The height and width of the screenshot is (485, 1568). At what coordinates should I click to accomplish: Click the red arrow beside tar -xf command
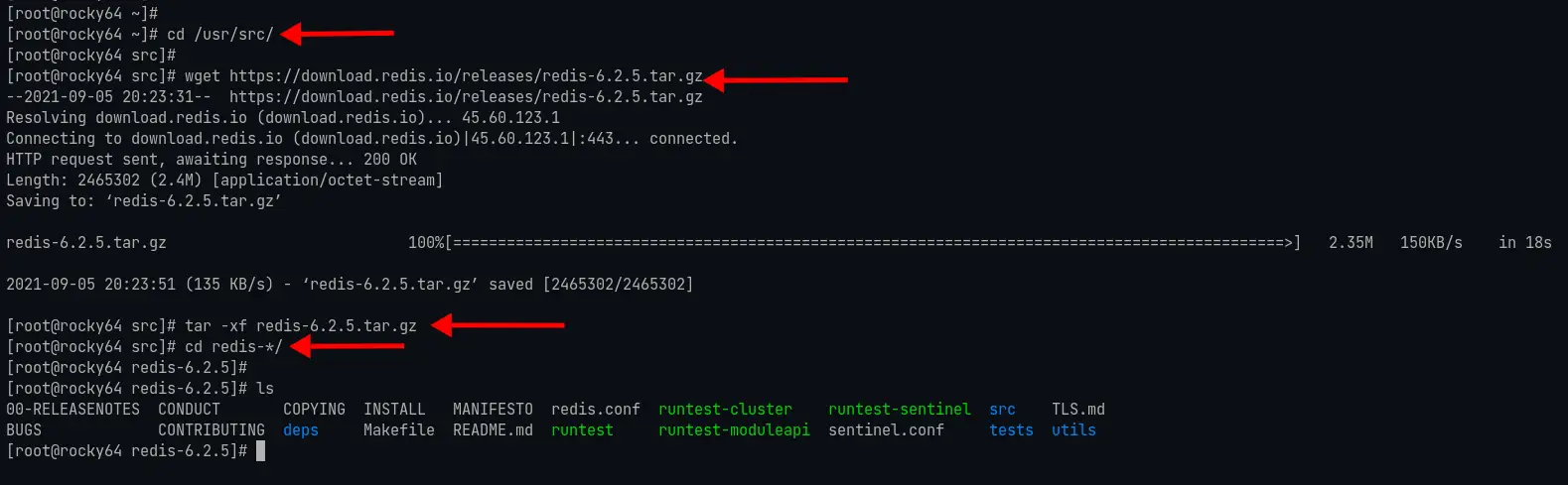[498, 325]
